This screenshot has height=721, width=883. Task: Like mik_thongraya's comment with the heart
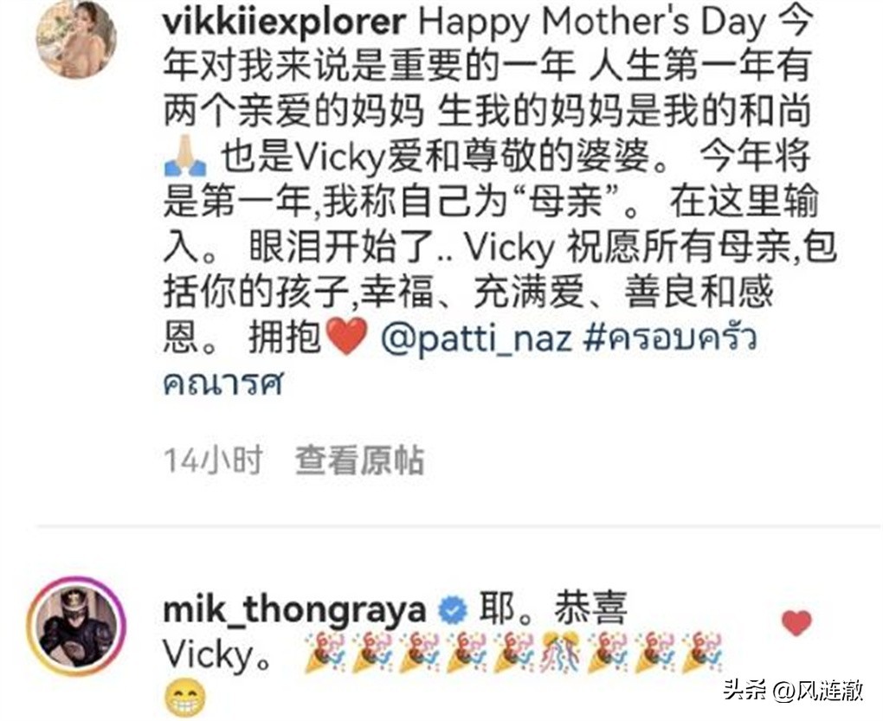pos(796,623)
